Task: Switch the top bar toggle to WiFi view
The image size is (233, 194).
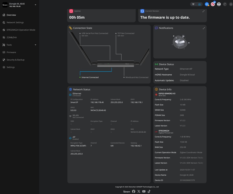Action: [193, 4]
